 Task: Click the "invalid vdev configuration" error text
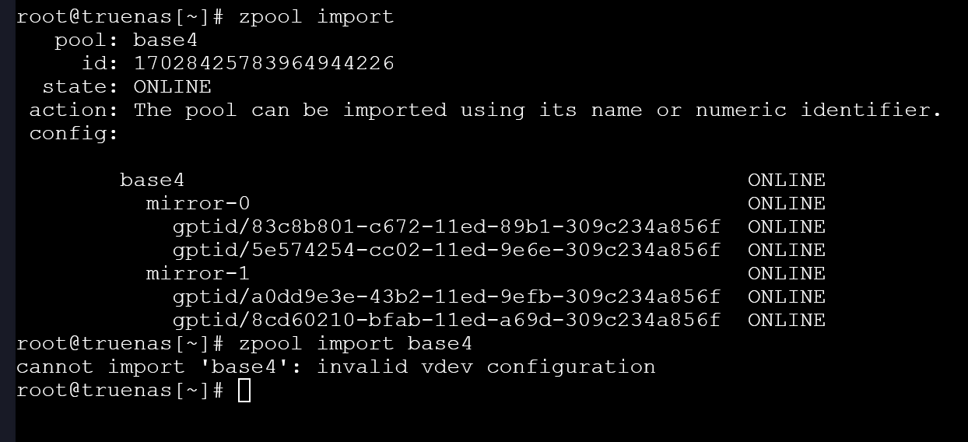coord(486,367)
